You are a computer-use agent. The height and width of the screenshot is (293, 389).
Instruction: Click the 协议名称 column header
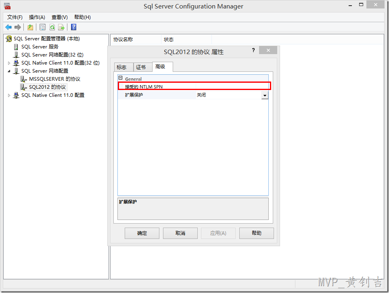pos(136,40)
